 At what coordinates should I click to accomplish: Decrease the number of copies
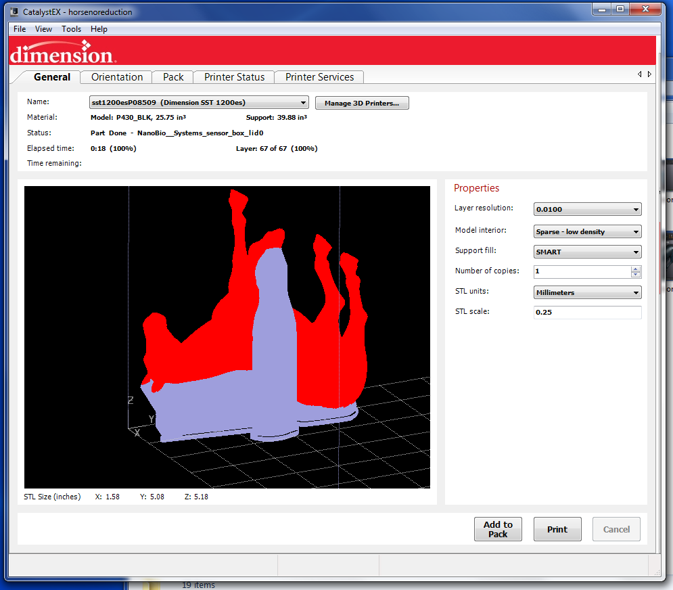(636, 275)
